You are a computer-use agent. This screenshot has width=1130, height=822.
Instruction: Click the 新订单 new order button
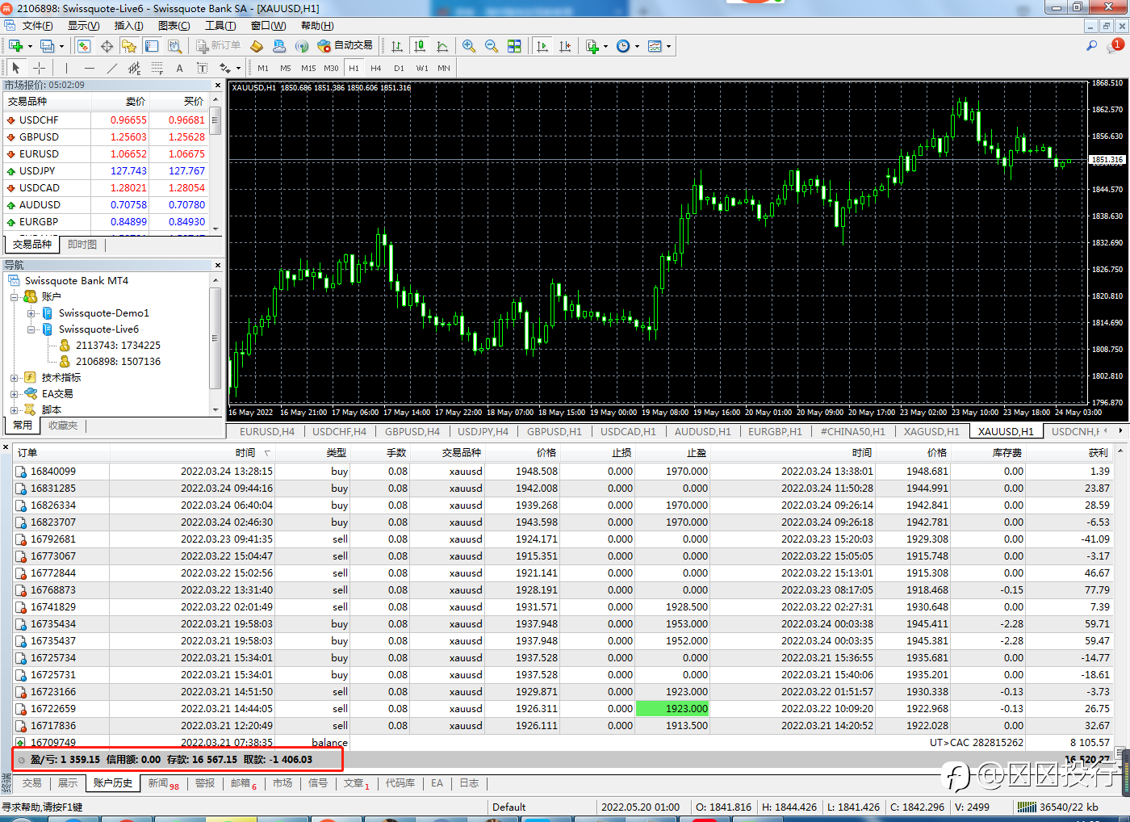[x=218, y=46]
